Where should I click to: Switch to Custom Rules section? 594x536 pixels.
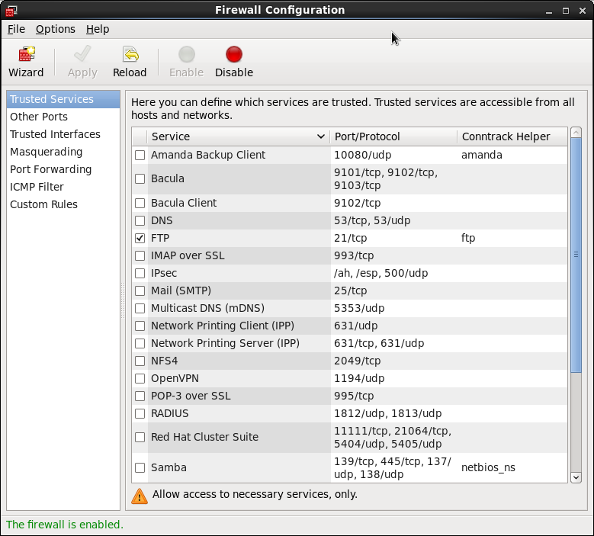click(x=63, y=204)
